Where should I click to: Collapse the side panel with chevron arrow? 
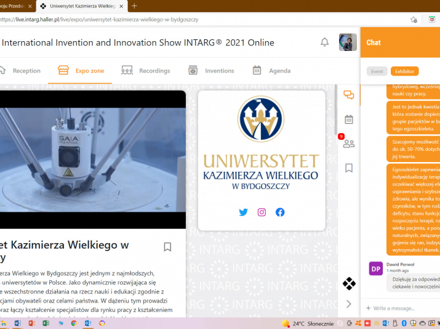click(349, 304)
